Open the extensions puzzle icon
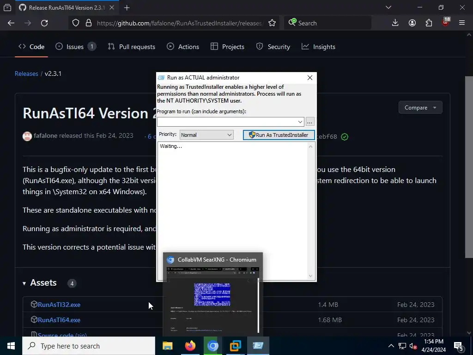473x355 pixels. [x=429, y=23]
